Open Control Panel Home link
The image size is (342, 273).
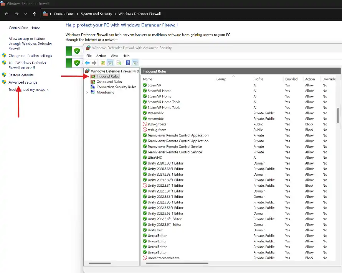pos(24,28)
